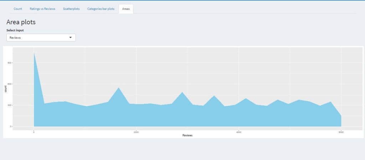
Task: Click the 4000 tick label on x-axis
Action: [x=238, y=132]
